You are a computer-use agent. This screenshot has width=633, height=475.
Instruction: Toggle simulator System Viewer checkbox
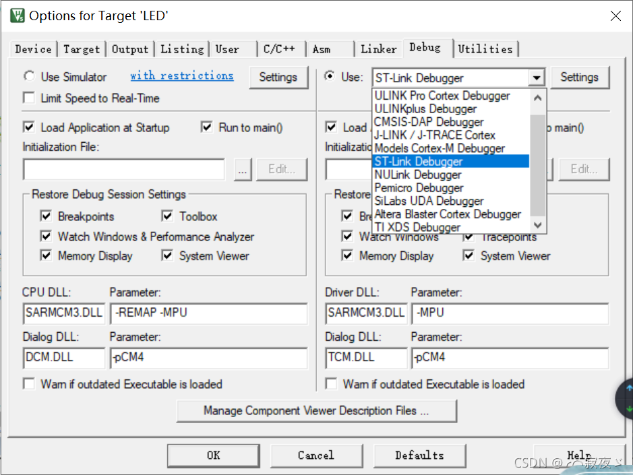(167, 255)
